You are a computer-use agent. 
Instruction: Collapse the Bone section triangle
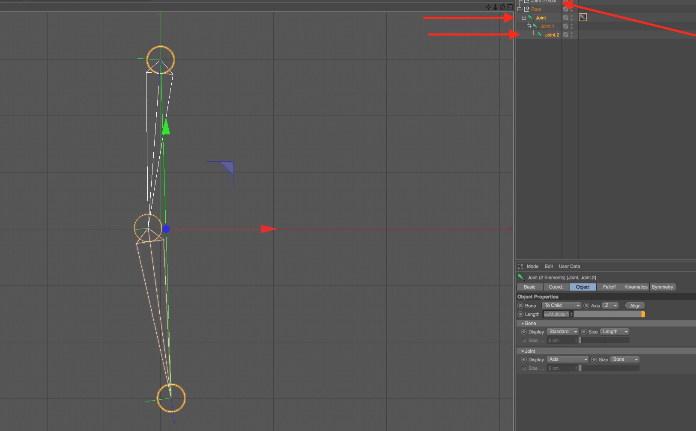point(523,324)
